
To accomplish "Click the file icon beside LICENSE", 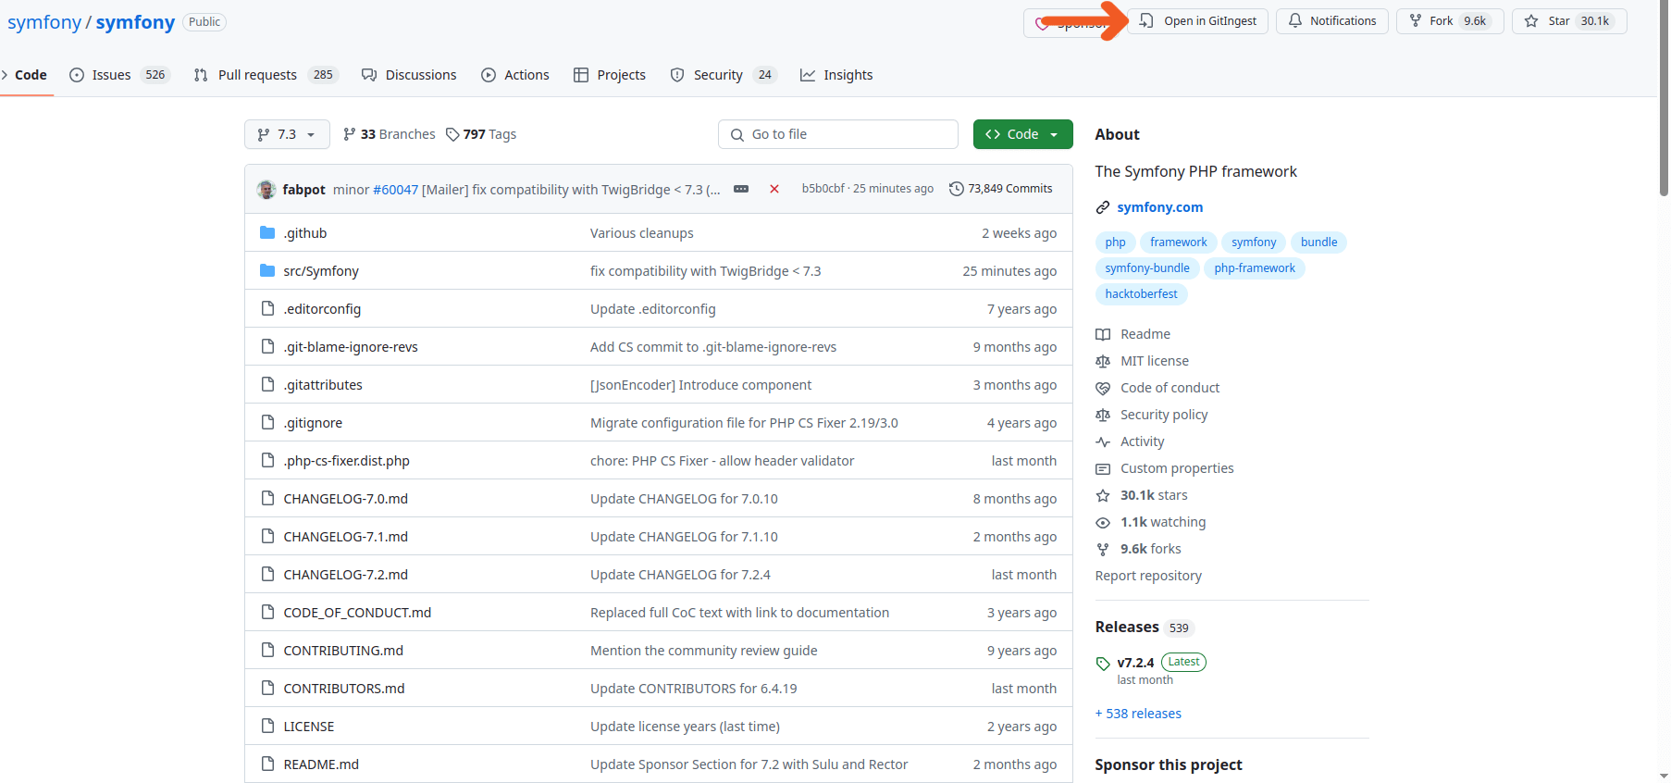I will pos(267,726).
